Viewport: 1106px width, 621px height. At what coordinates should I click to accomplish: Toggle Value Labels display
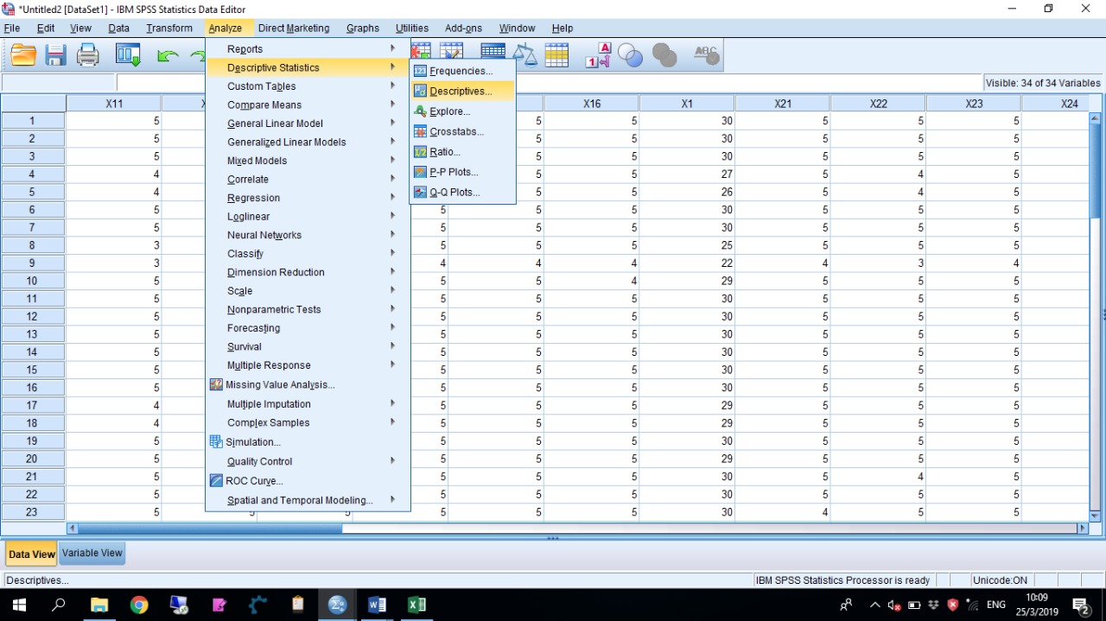click(596, 54)
